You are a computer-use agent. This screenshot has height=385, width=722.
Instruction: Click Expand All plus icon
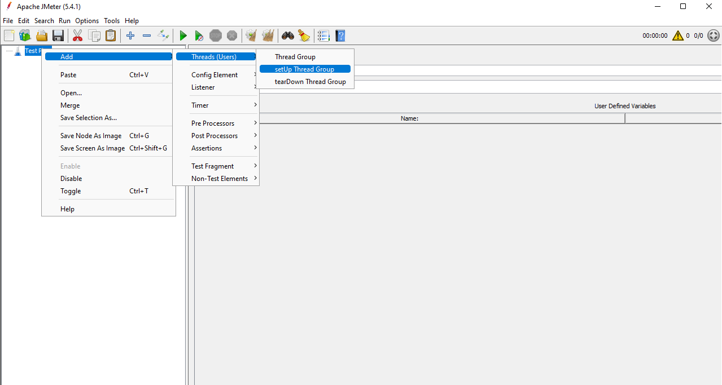(x=130, y=35)
